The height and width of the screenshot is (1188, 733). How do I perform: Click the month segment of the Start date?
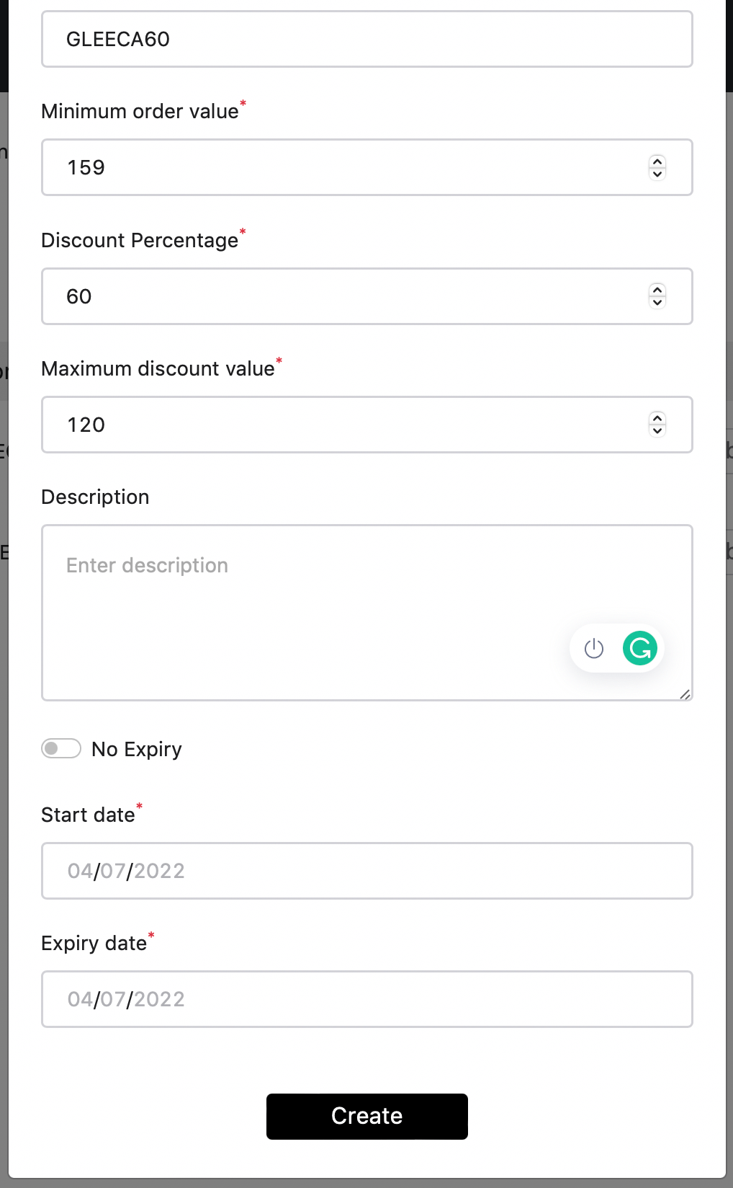tap(81, 871)
